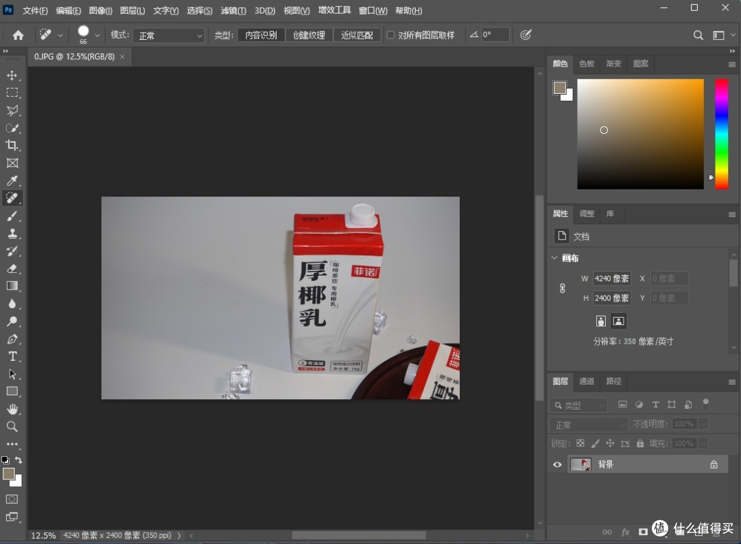741x544 pixels.
Task: Enable 对所有图层取样 checkbox
Action: coord(390,35)
